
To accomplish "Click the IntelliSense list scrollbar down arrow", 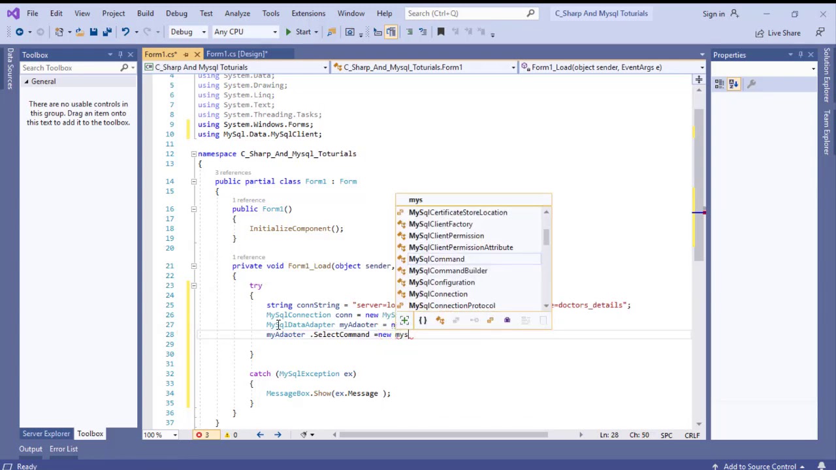I will pos(546,305).
